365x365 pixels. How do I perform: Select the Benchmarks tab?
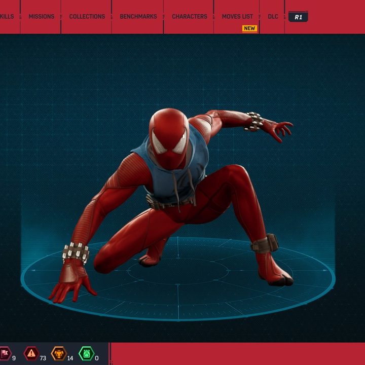click(x=138, y=17)
